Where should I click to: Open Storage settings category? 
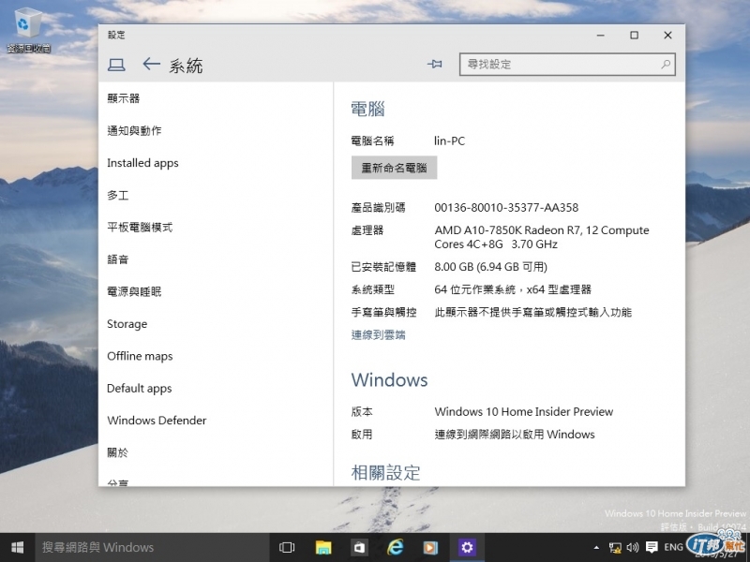[x=127, y=324]
